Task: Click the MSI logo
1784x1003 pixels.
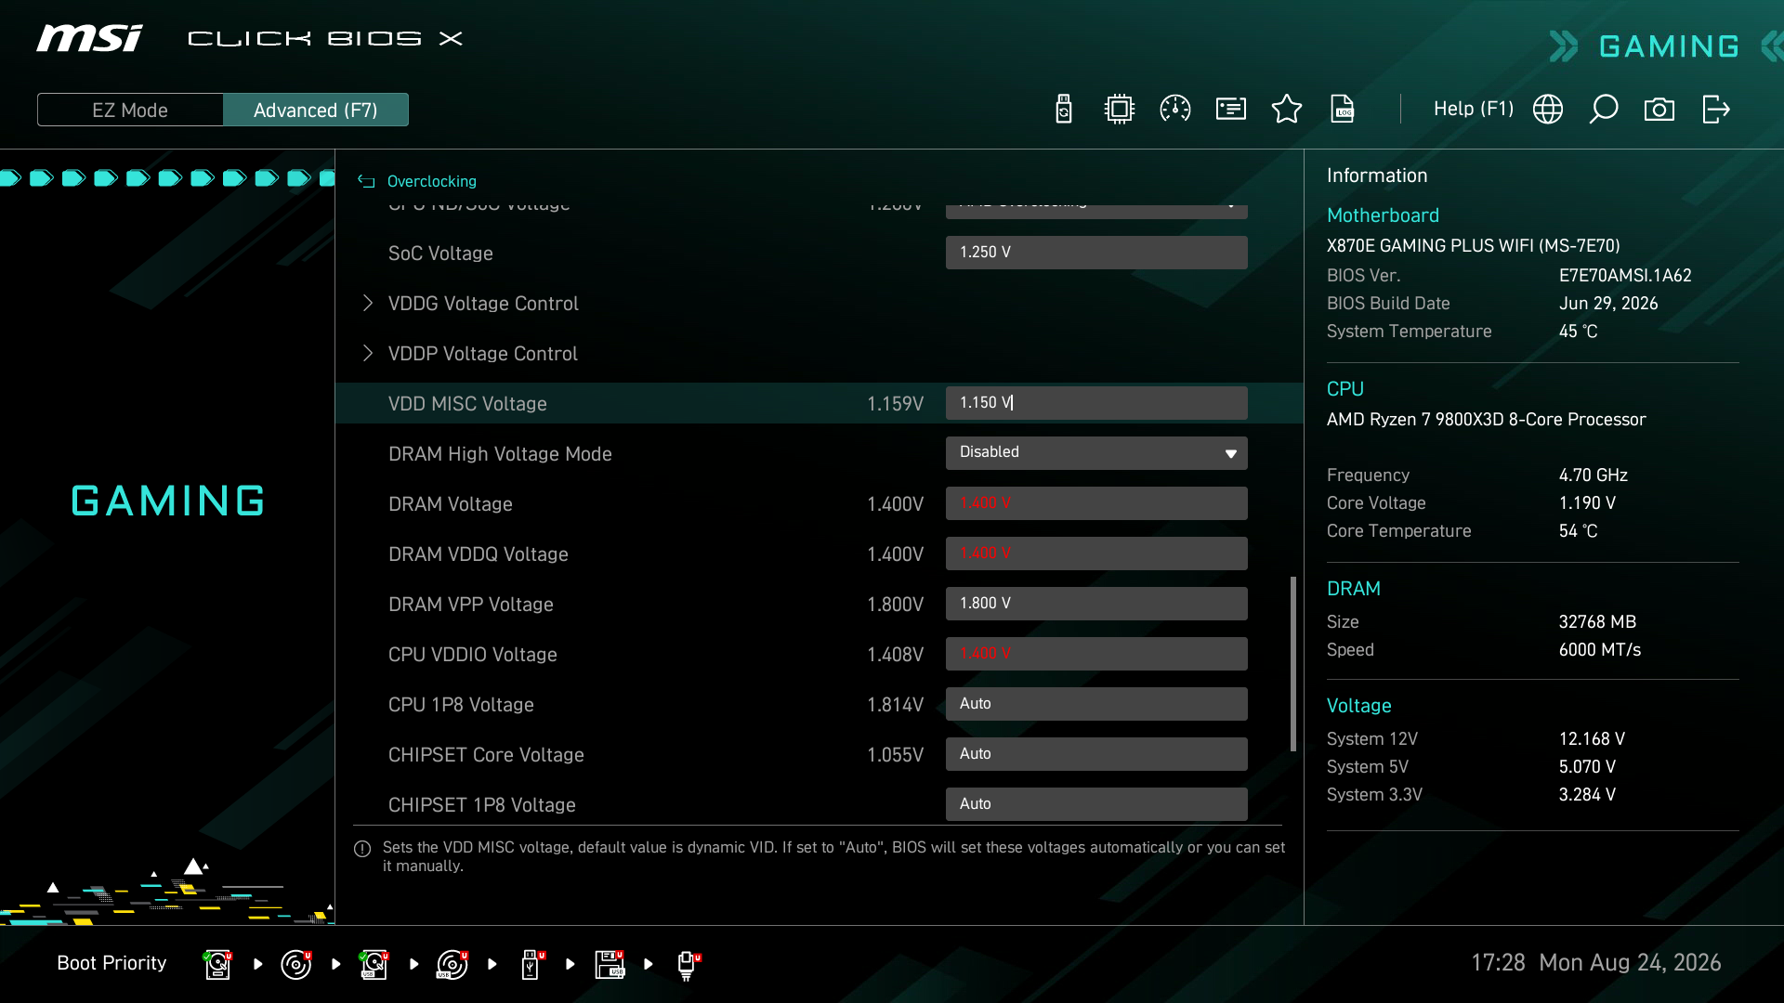Action: click(x=90, y=38)
